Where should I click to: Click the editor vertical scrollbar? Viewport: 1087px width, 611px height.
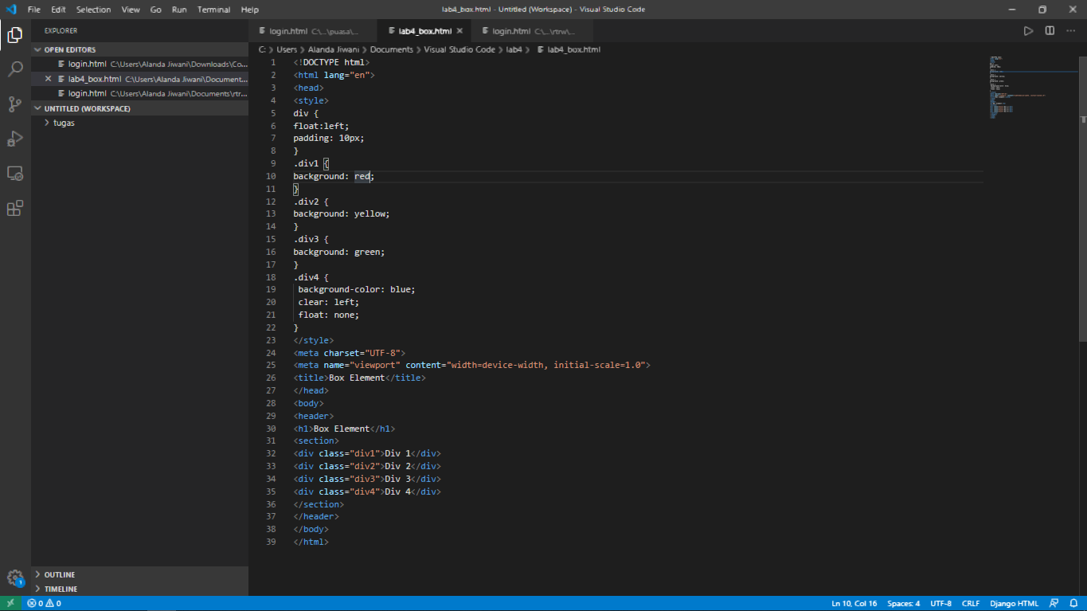pos(1082,199)
